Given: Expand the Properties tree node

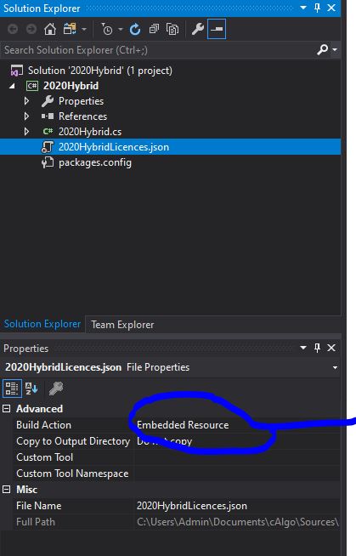Looking at the screenshot, I should (x=26, y=101).
